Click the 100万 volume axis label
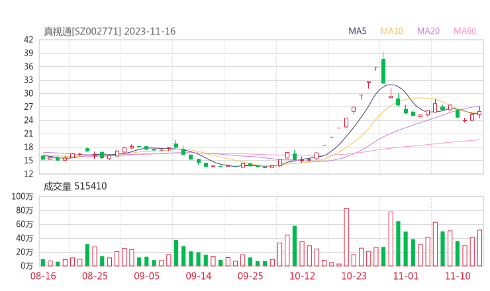The image size is (490, 291). 23,196
